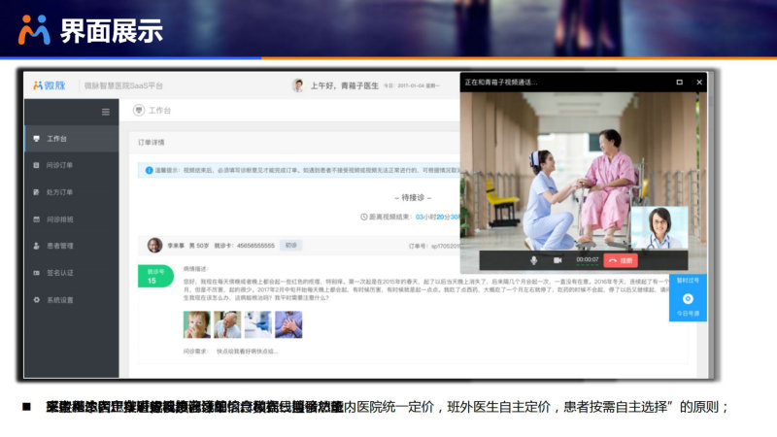Image resolution: width=777 pixels, height=437 pixels.
Task: Click the doctor self-view video thumbnail
Action: click(659, 228)
